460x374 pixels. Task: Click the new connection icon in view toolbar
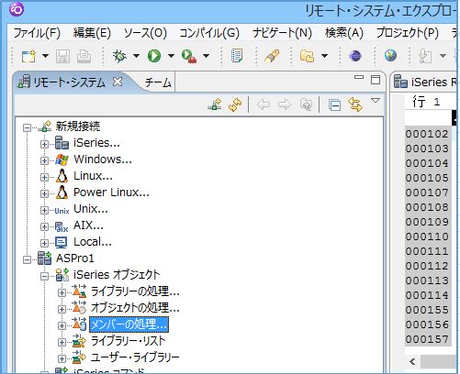[x=215, y=104]
